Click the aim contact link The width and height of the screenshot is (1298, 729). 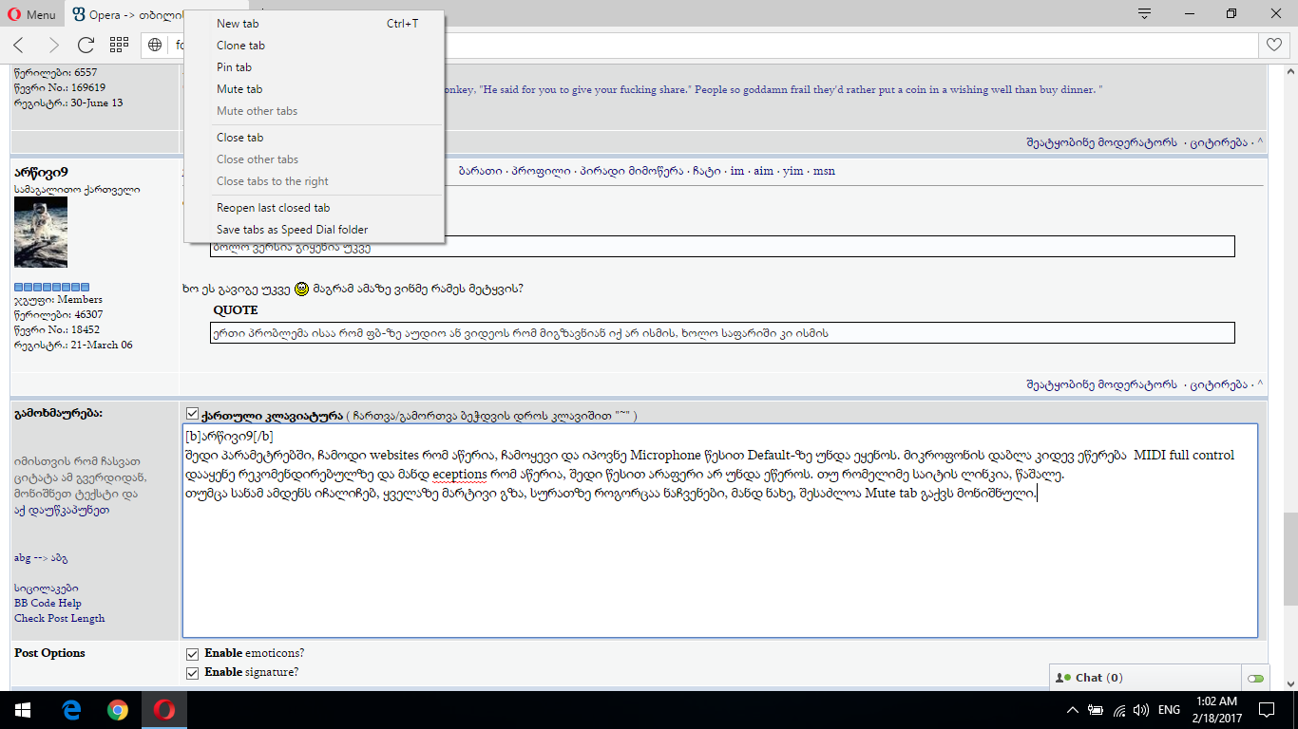click(763, 171)
